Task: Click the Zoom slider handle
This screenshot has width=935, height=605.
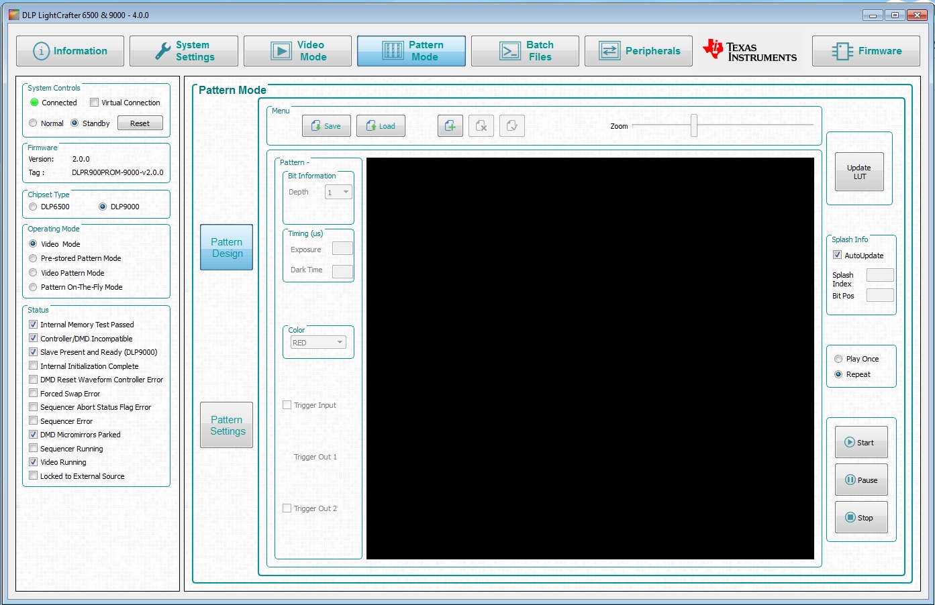Action: click(694, 125)
